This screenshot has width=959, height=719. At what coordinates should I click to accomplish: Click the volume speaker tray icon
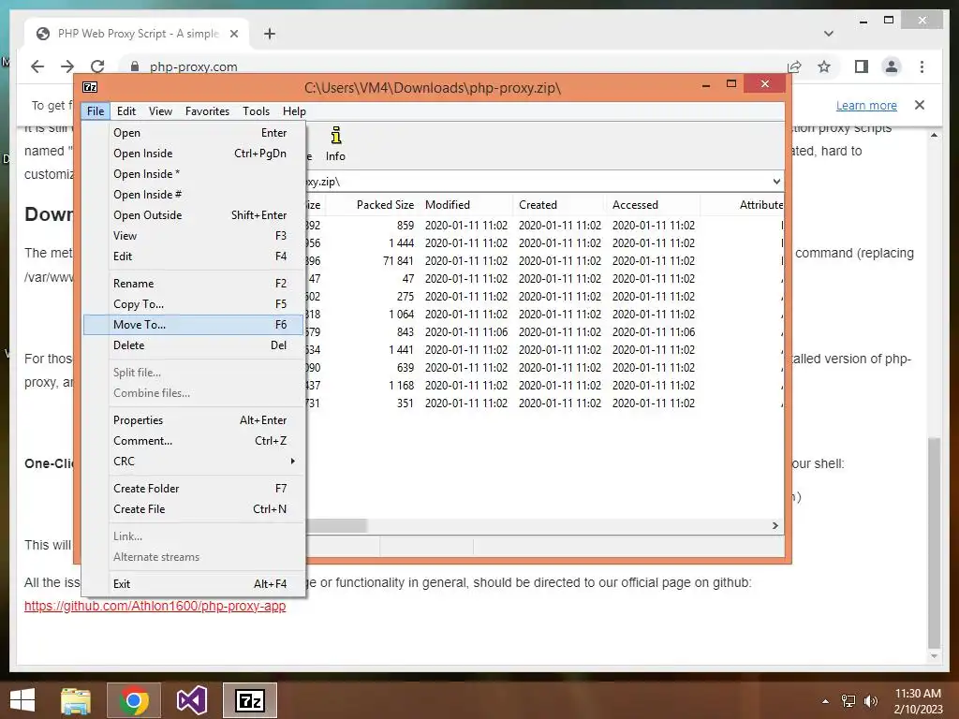tap(870, 701)
